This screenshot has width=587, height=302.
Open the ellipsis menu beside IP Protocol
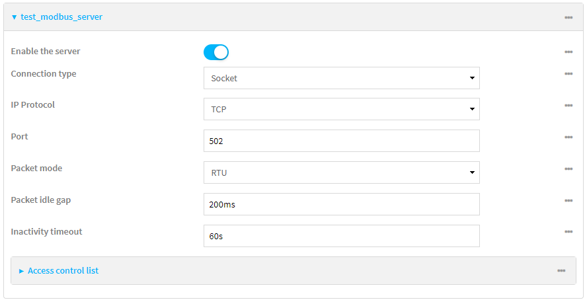568,105
